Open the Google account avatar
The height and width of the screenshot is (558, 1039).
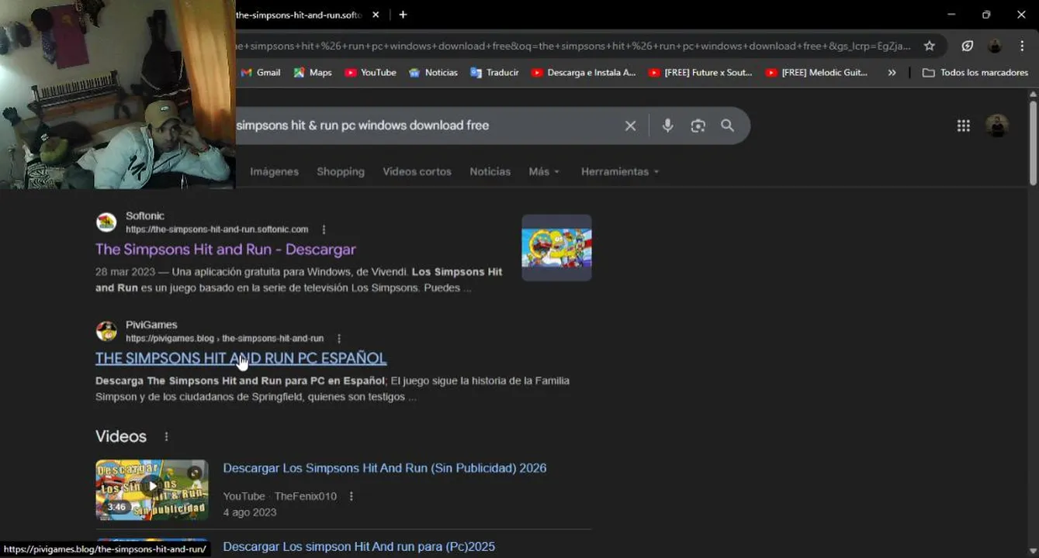click(x=997, y=126)
